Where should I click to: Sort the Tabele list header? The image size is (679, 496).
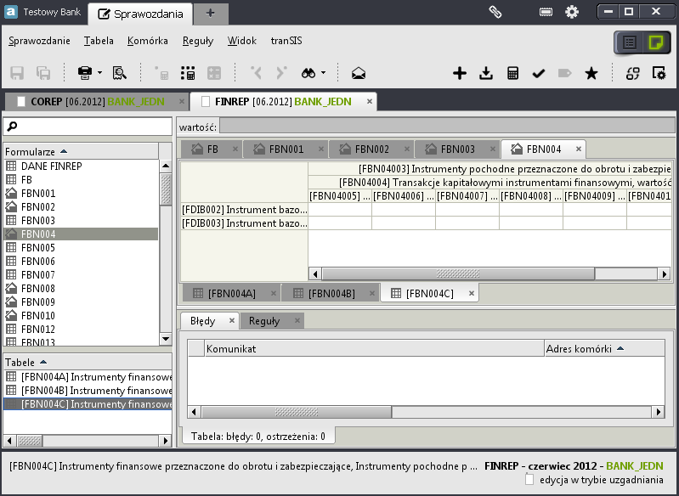(88, 363)
